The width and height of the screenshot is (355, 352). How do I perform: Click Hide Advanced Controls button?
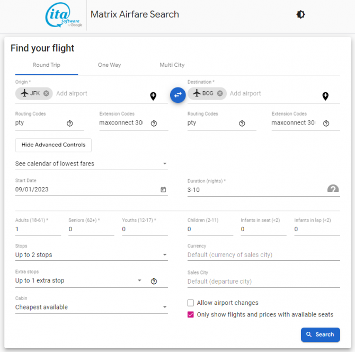(x=54, y=145)
